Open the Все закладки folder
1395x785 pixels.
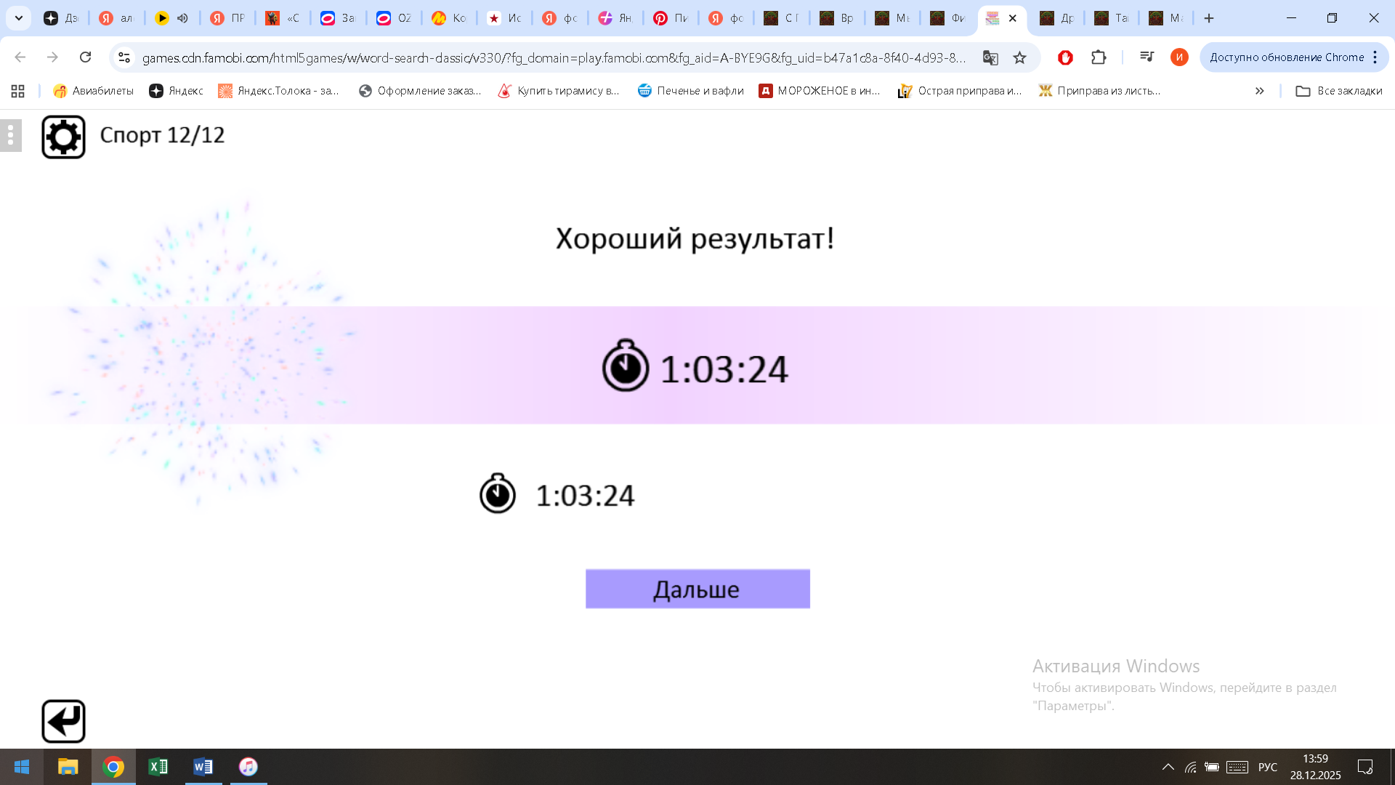(x=1339, y=91)
